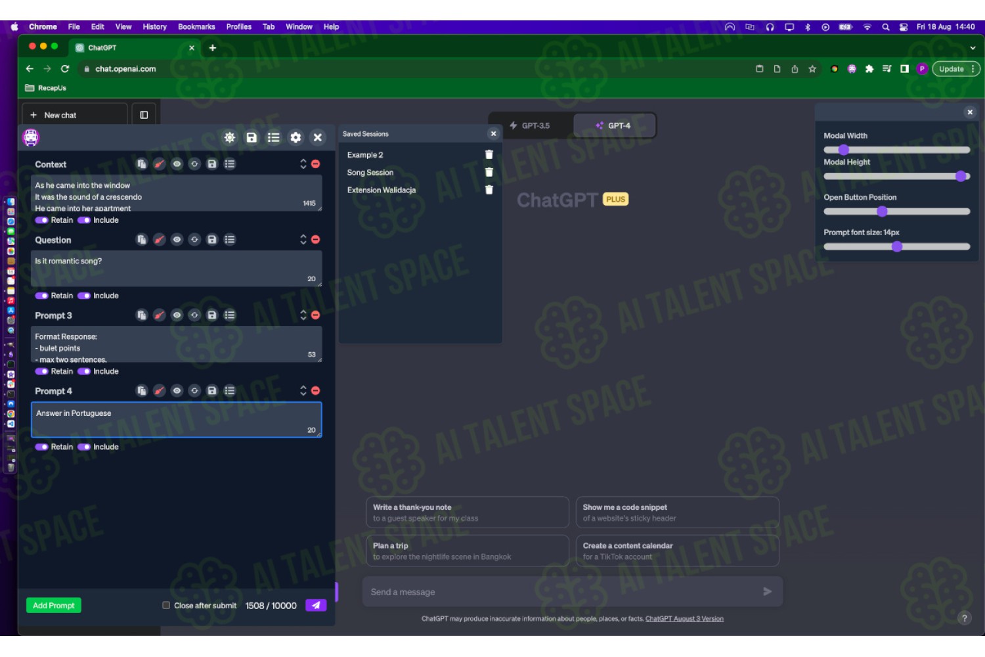Toggle Question prompt preview eye icon

177,240
